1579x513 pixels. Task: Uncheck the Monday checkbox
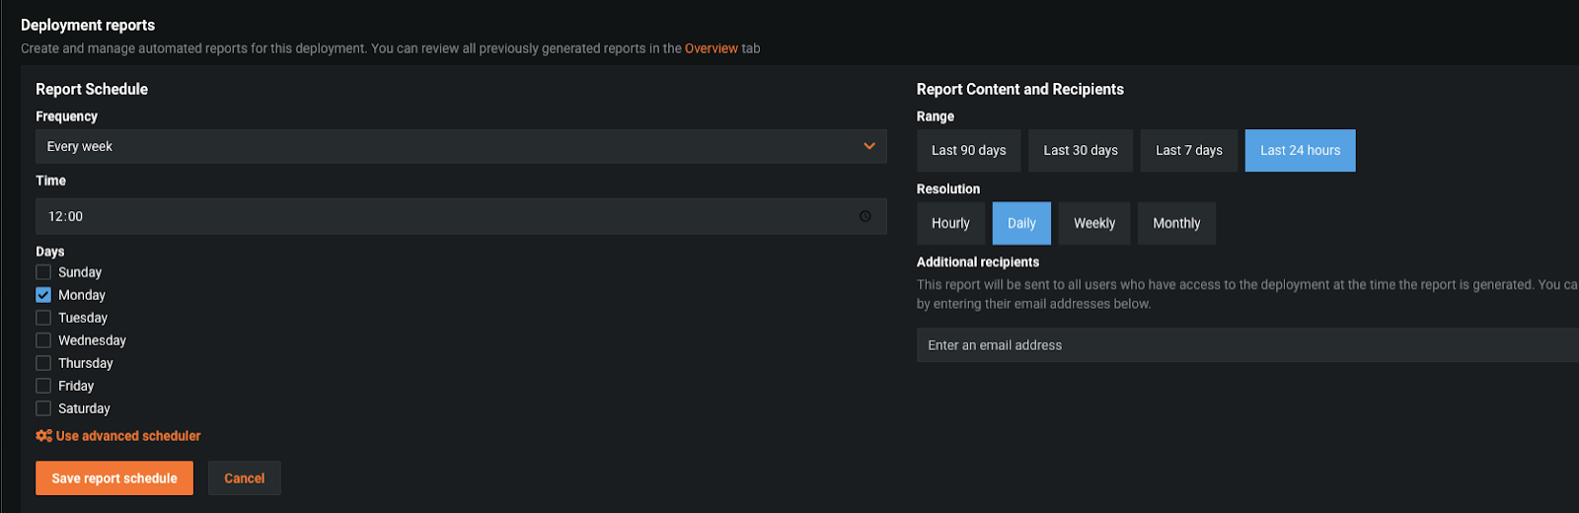point(43,295)
